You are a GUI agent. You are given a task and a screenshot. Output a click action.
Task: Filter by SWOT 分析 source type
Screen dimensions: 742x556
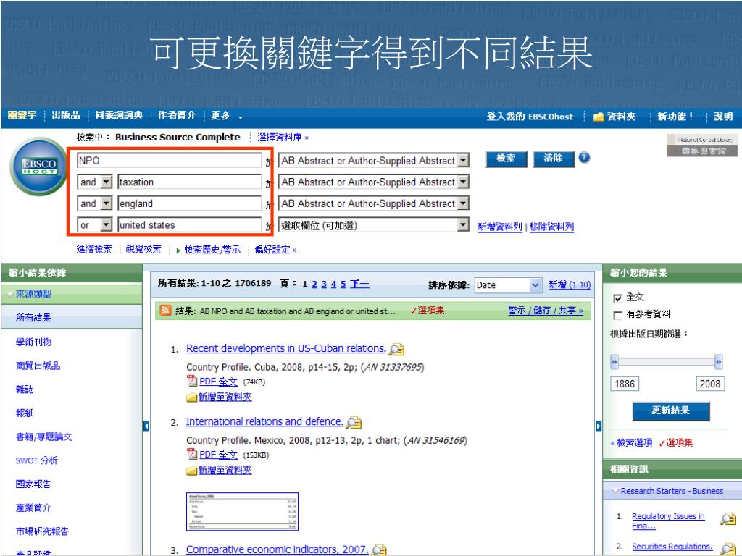coord(36,460)
